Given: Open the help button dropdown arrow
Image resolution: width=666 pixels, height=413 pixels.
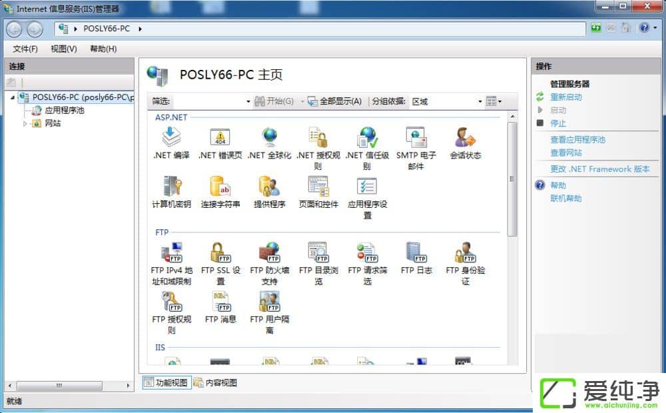Looking at the screenshot, I should click(x=655, y=27).
